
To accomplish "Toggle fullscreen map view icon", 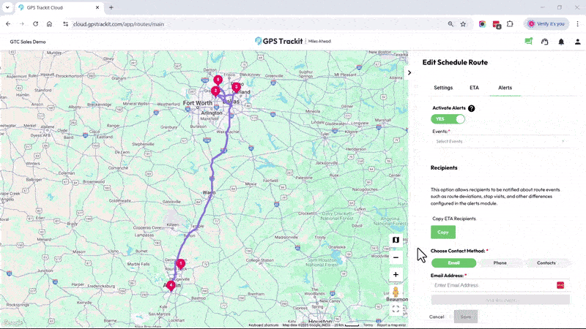I will [396, 309].
